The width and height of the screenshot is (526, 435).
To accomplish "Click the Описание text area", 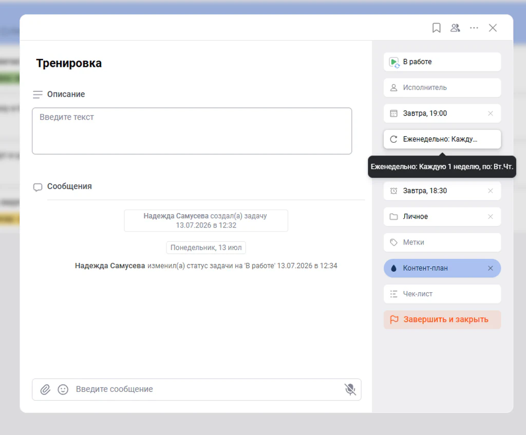I will (192, 131).
